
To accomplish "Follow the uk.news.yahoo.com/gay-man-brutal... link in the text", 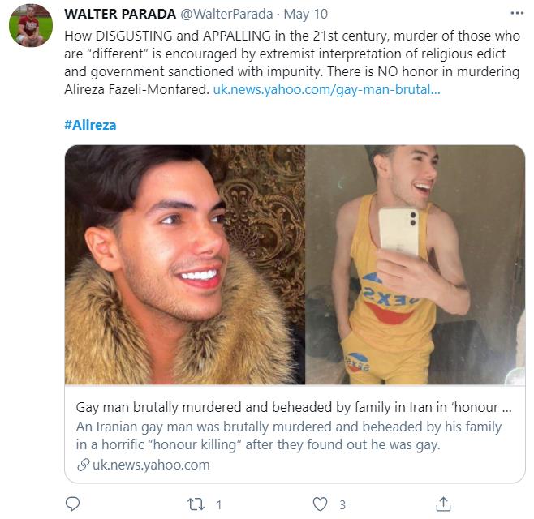I will pyautogui.click(x=327, y=88).
